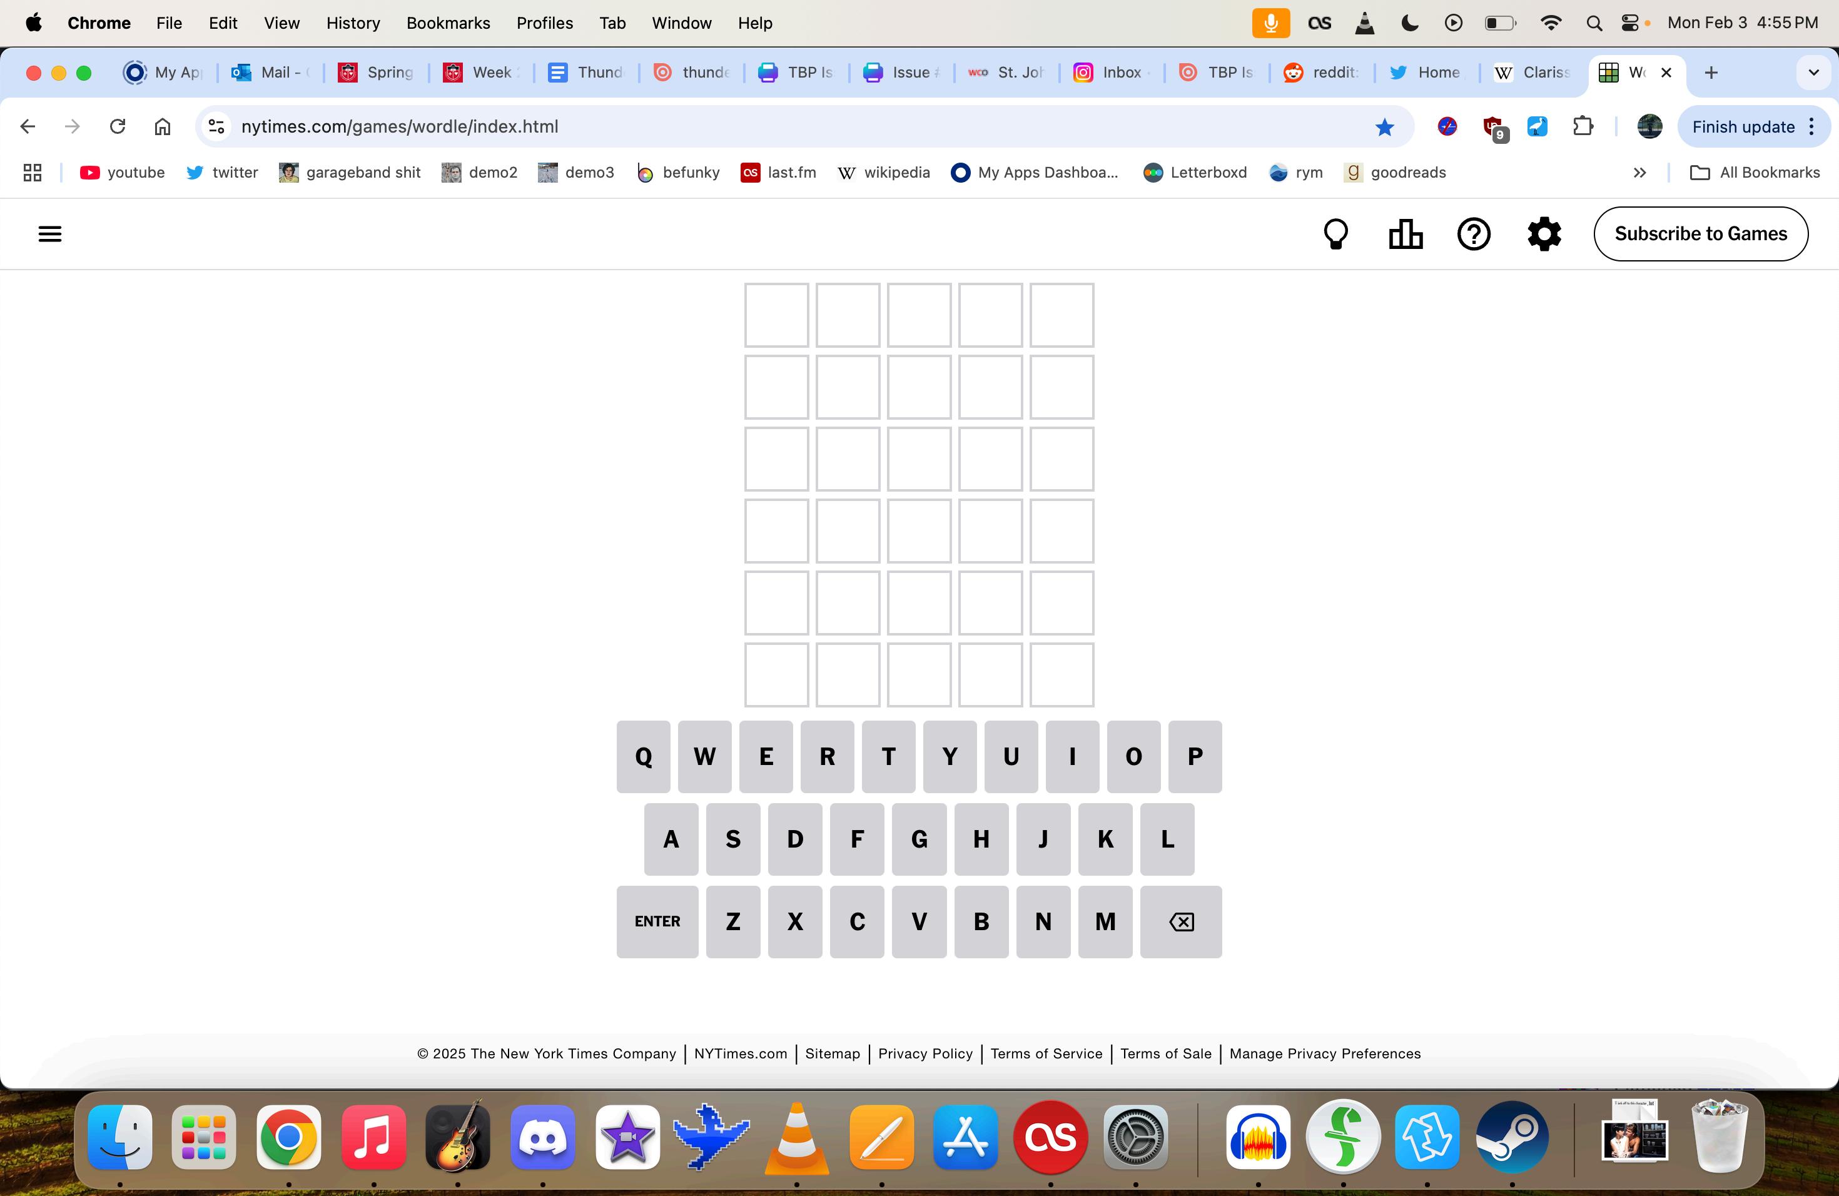1839x1196 pixels.
Task: Open the Wordle hints lightbulb icon
Action: [1336, 234]
